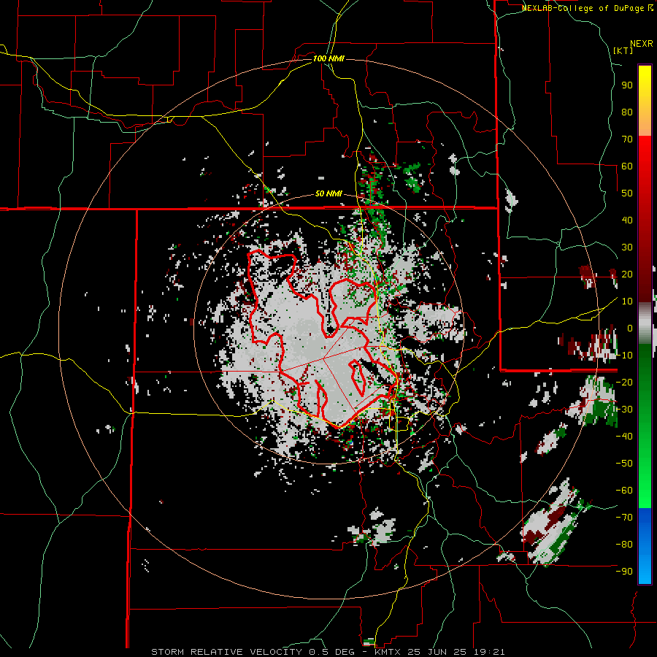Click the 19:21 timestamp in caption
657x657 pixels.
coord(491,652)
